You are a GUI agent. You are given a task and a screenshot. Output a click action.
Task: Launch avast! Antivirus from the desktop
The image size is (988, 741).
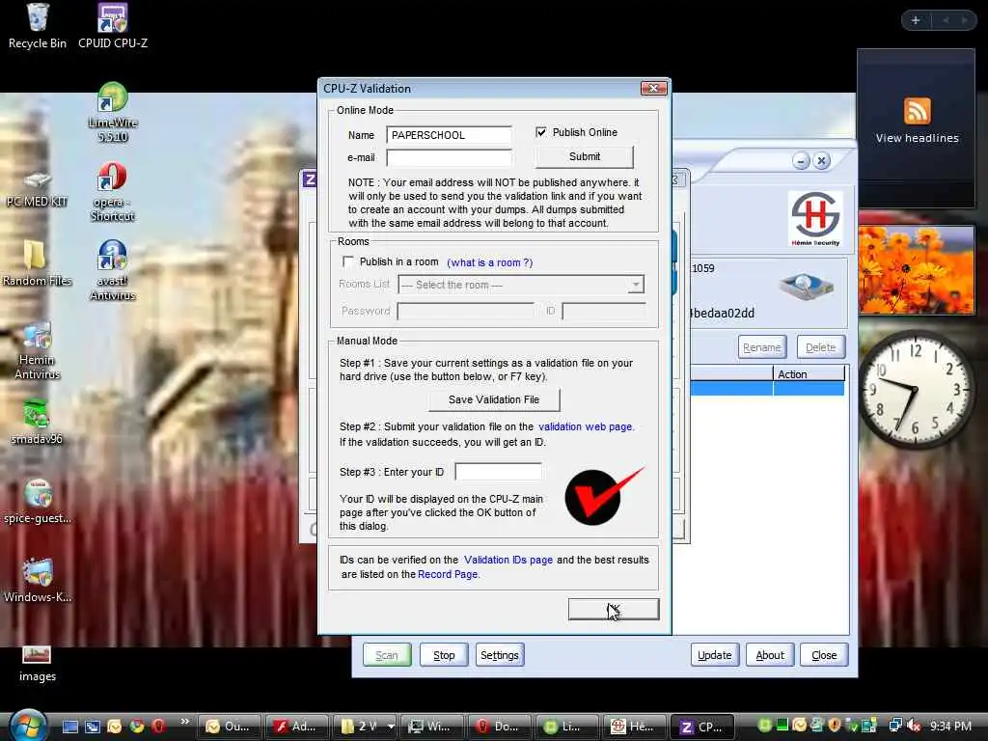pos(113,270)
